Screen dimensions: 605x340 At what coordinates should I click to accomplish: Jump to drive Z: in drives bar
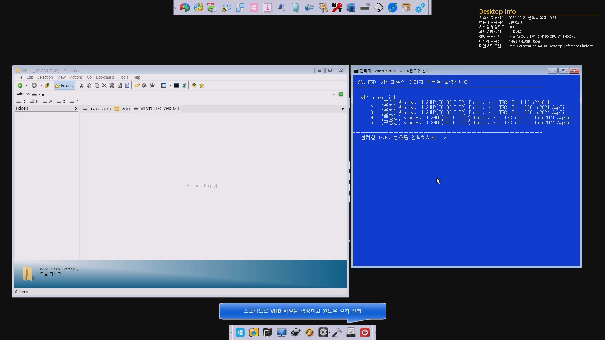coord(74,102)
